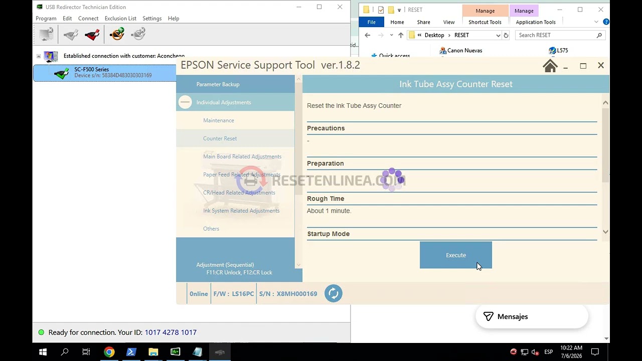Click the Properties quick access toolbar icon in Explorer
The image size is (642, 361).
[x=381, y=10]
